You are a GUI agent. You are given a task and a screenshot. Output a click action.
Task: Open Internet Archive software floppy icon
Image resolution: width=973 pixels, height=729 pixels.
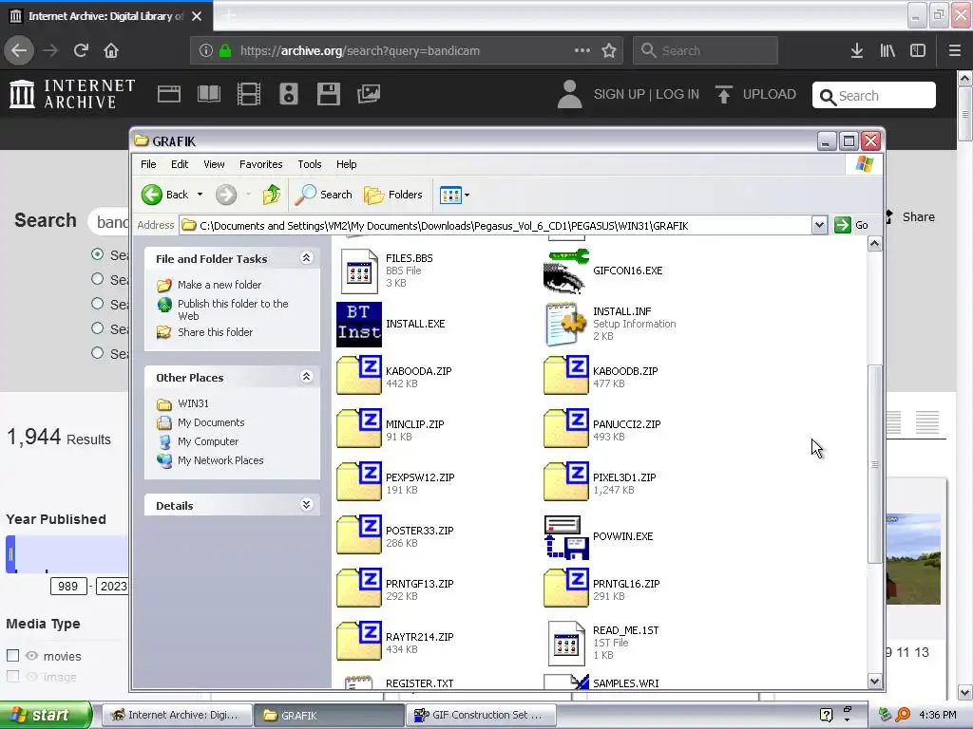pos(328,94)
